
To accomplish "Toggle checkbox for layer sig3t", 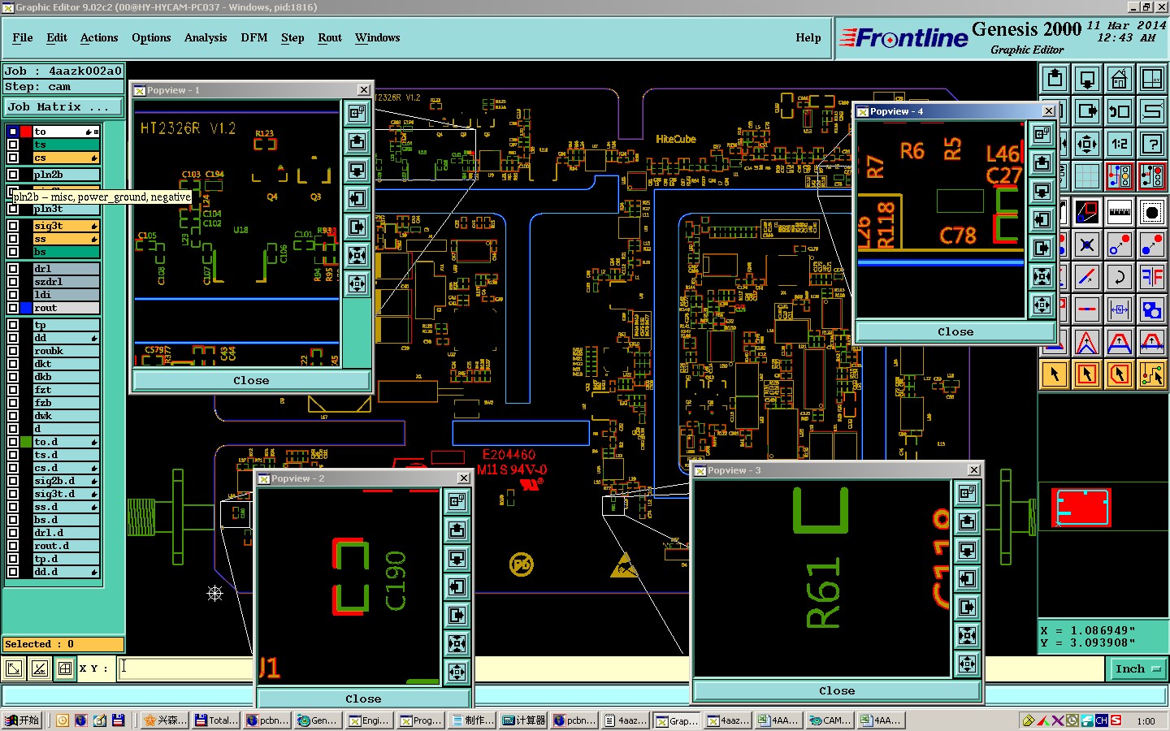I will pos(13,226).
